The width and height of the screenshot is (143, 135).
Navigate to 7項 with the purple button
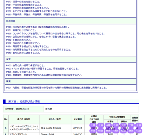[131, 125]
